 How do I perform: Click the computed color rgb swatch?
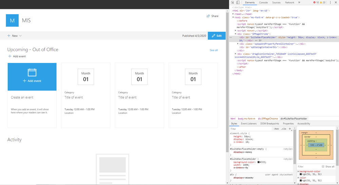[301, 181]
